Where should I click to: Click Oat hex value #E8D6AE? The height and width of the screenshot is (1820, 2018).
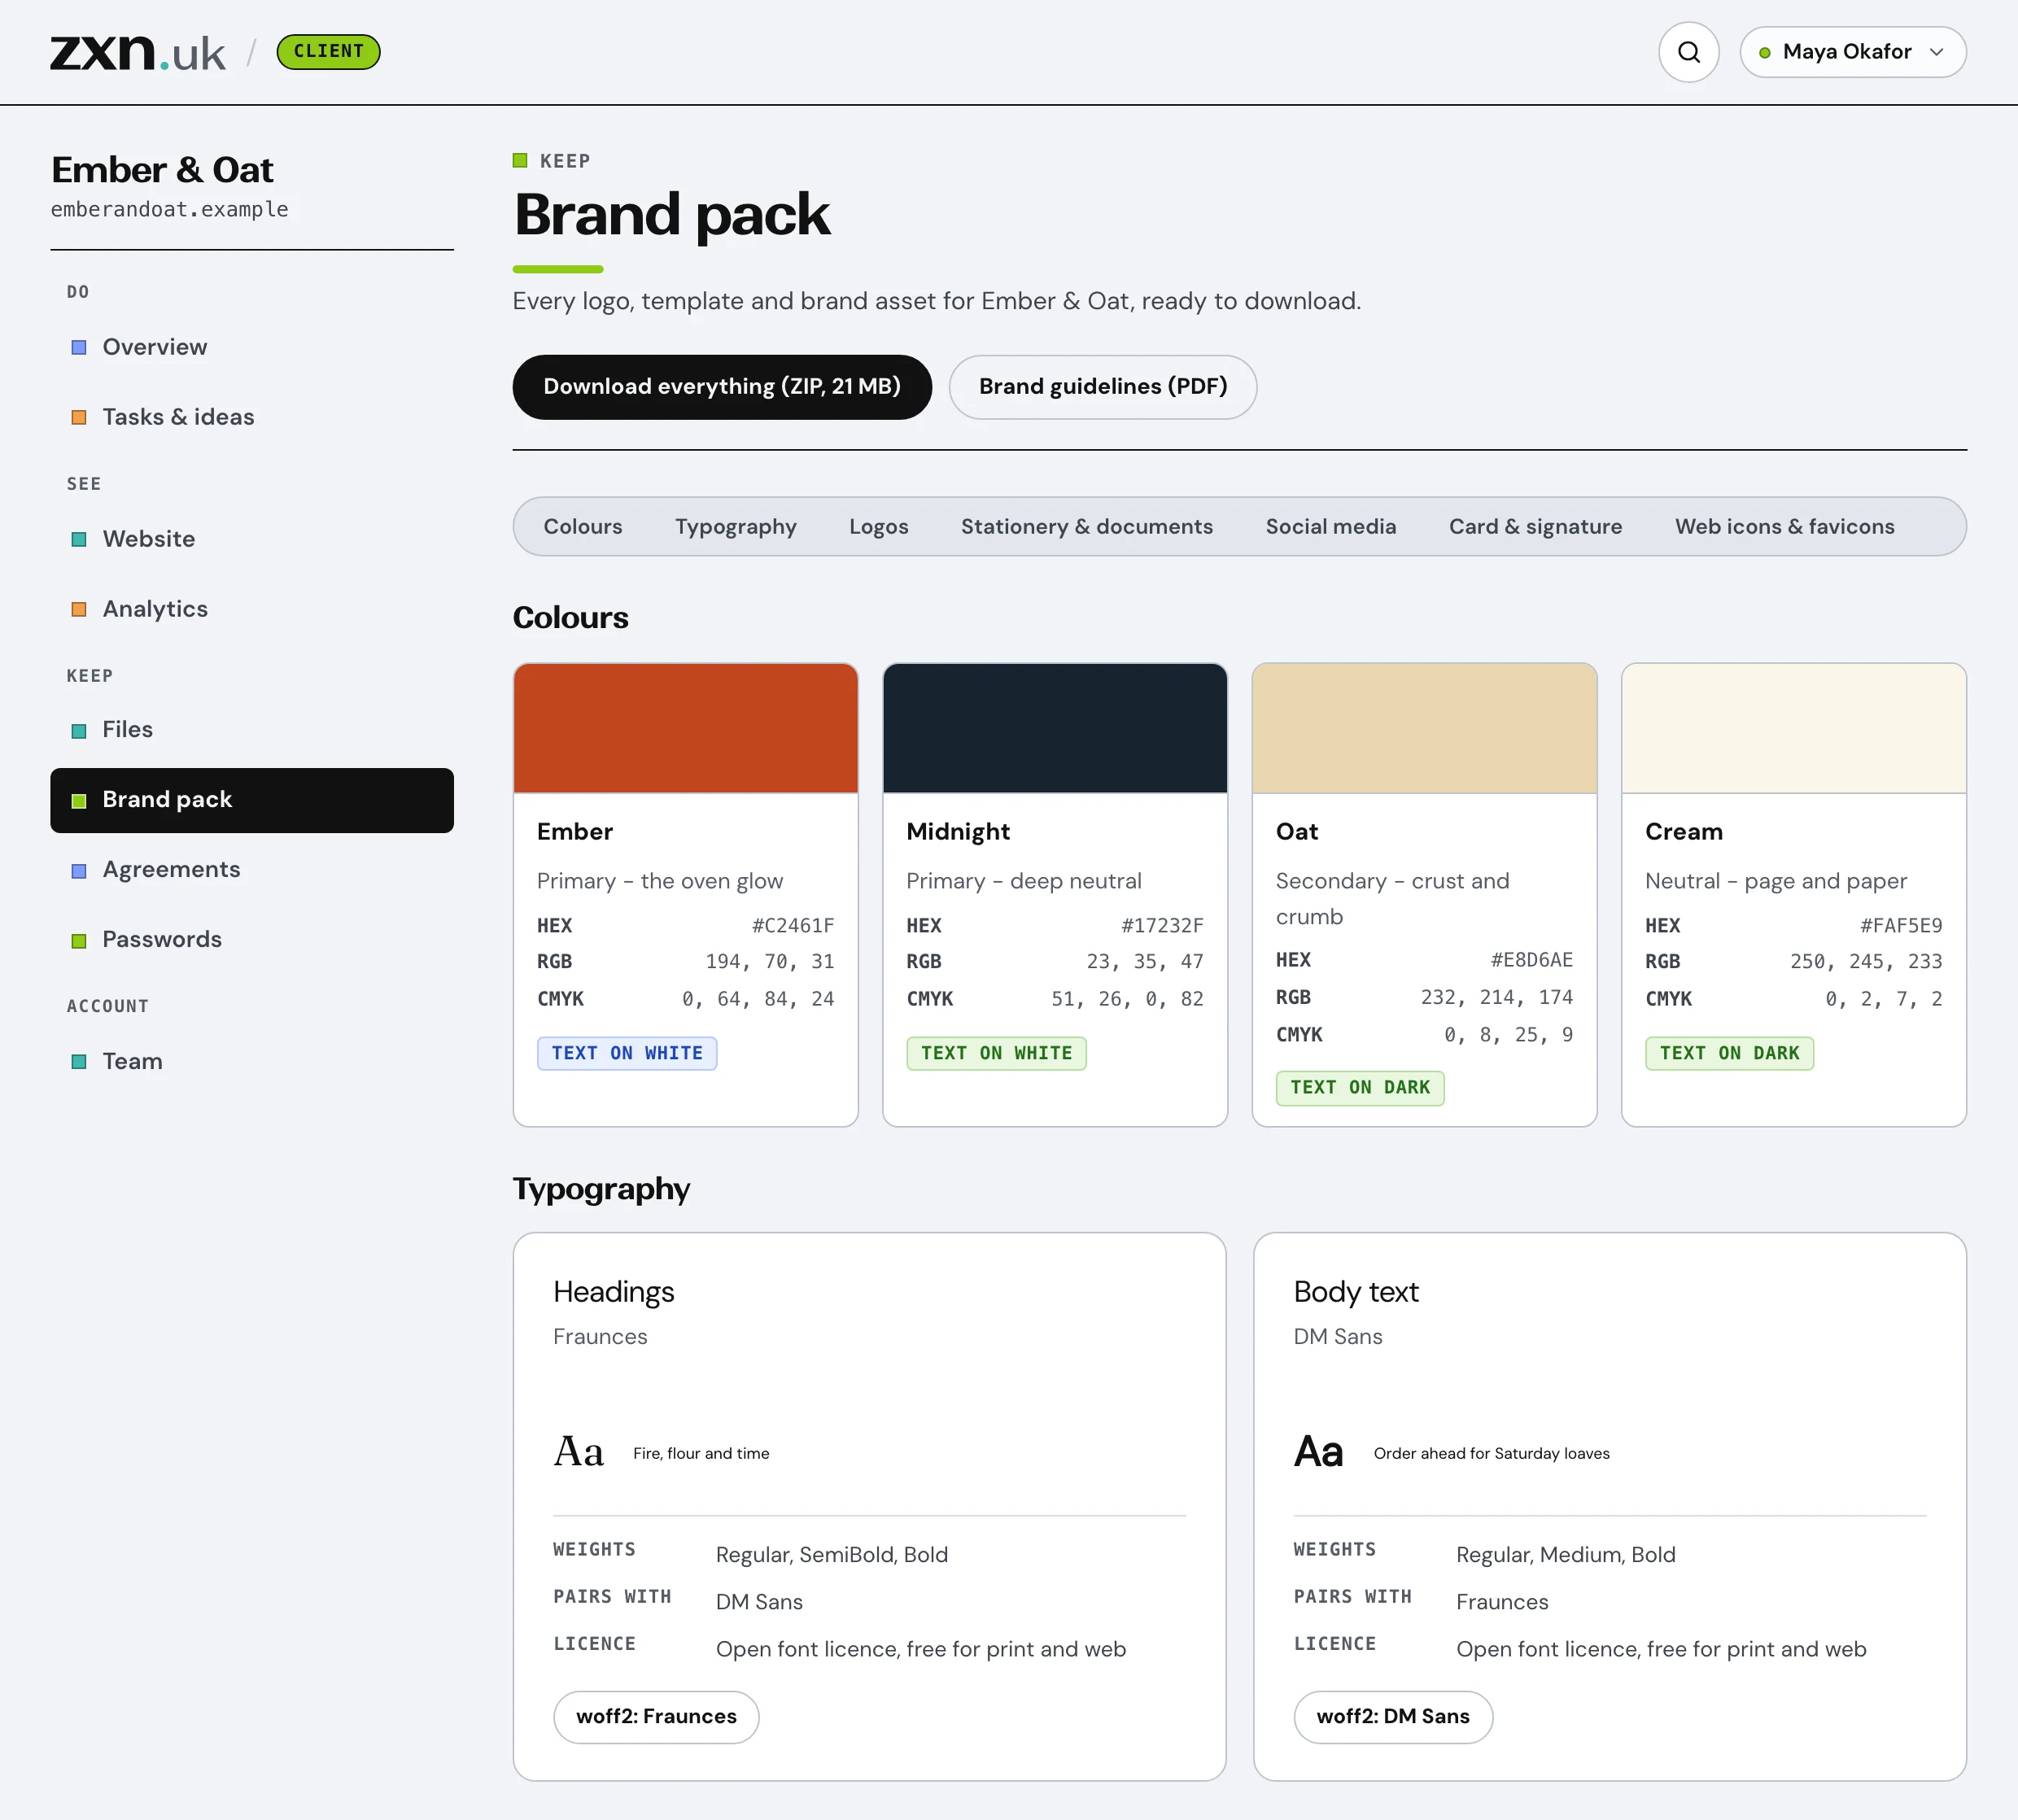click(x=1532, y=960)
